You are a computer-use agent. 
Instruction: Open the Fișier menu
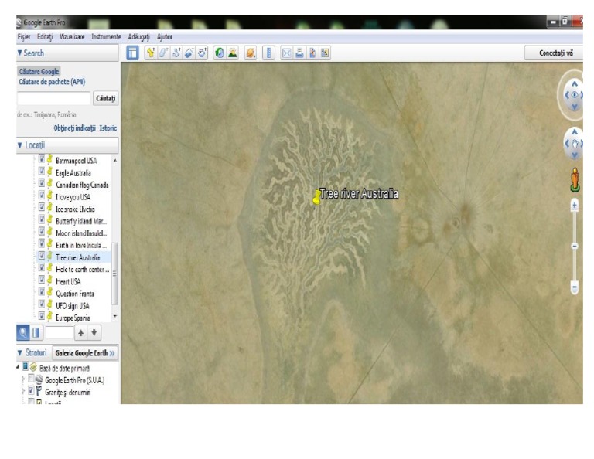tap(24, 37)
